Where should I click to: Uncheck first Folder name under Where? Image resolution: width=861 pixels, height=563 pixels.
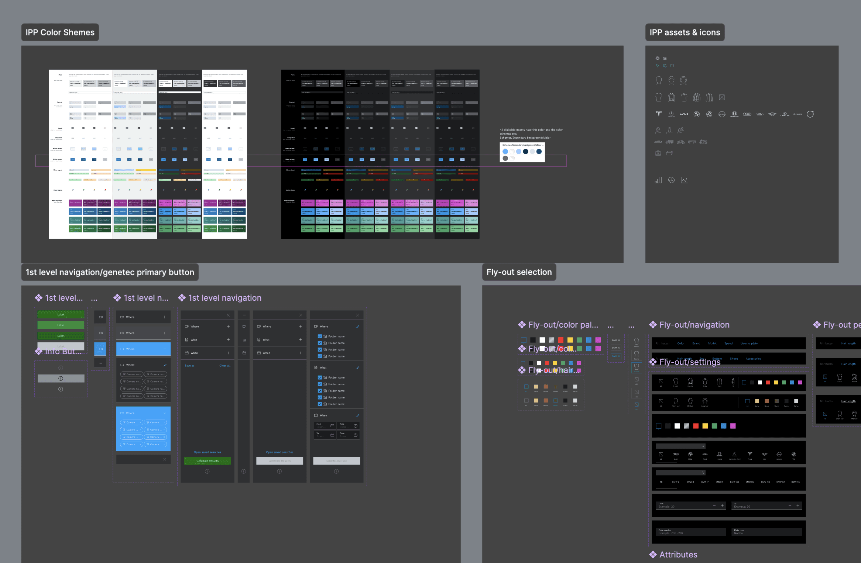coord(320,336)
